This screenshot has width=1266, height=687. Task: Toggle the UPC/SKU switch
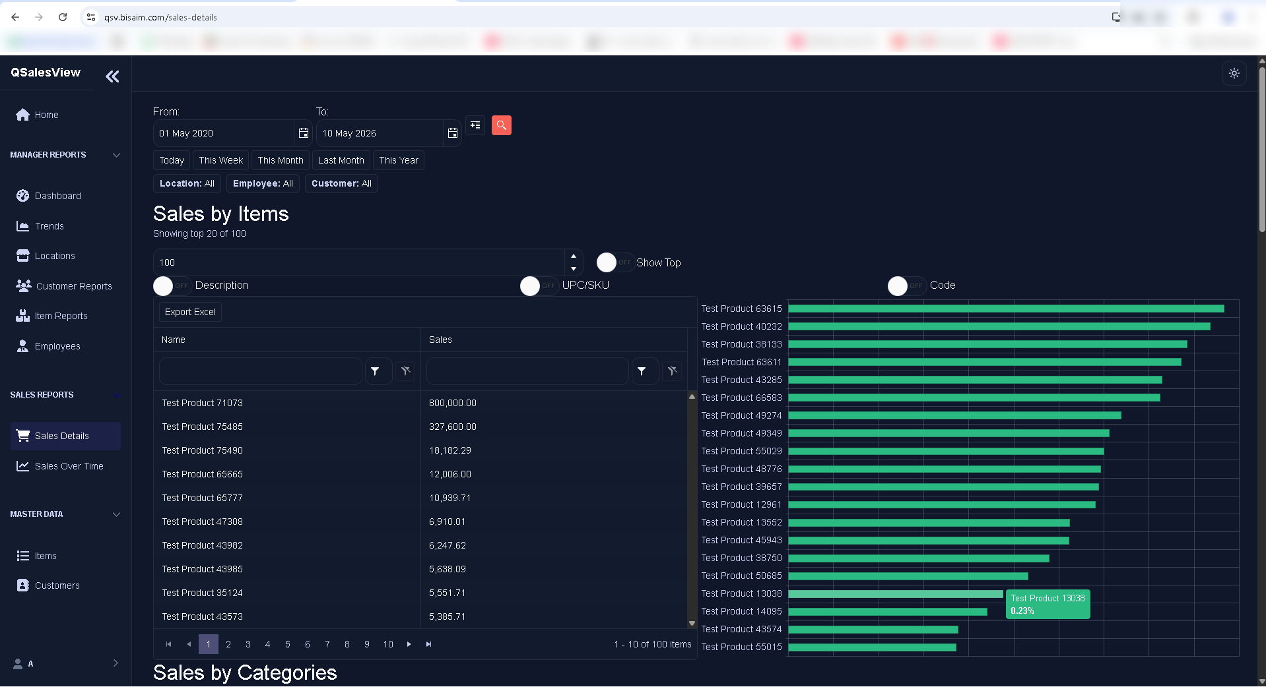tap(539, 285)
